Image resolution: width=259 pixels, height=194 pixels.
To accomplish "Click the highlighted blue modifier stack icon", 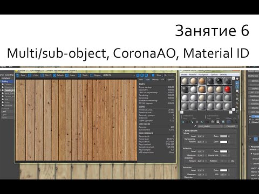I will coord(256,139).
